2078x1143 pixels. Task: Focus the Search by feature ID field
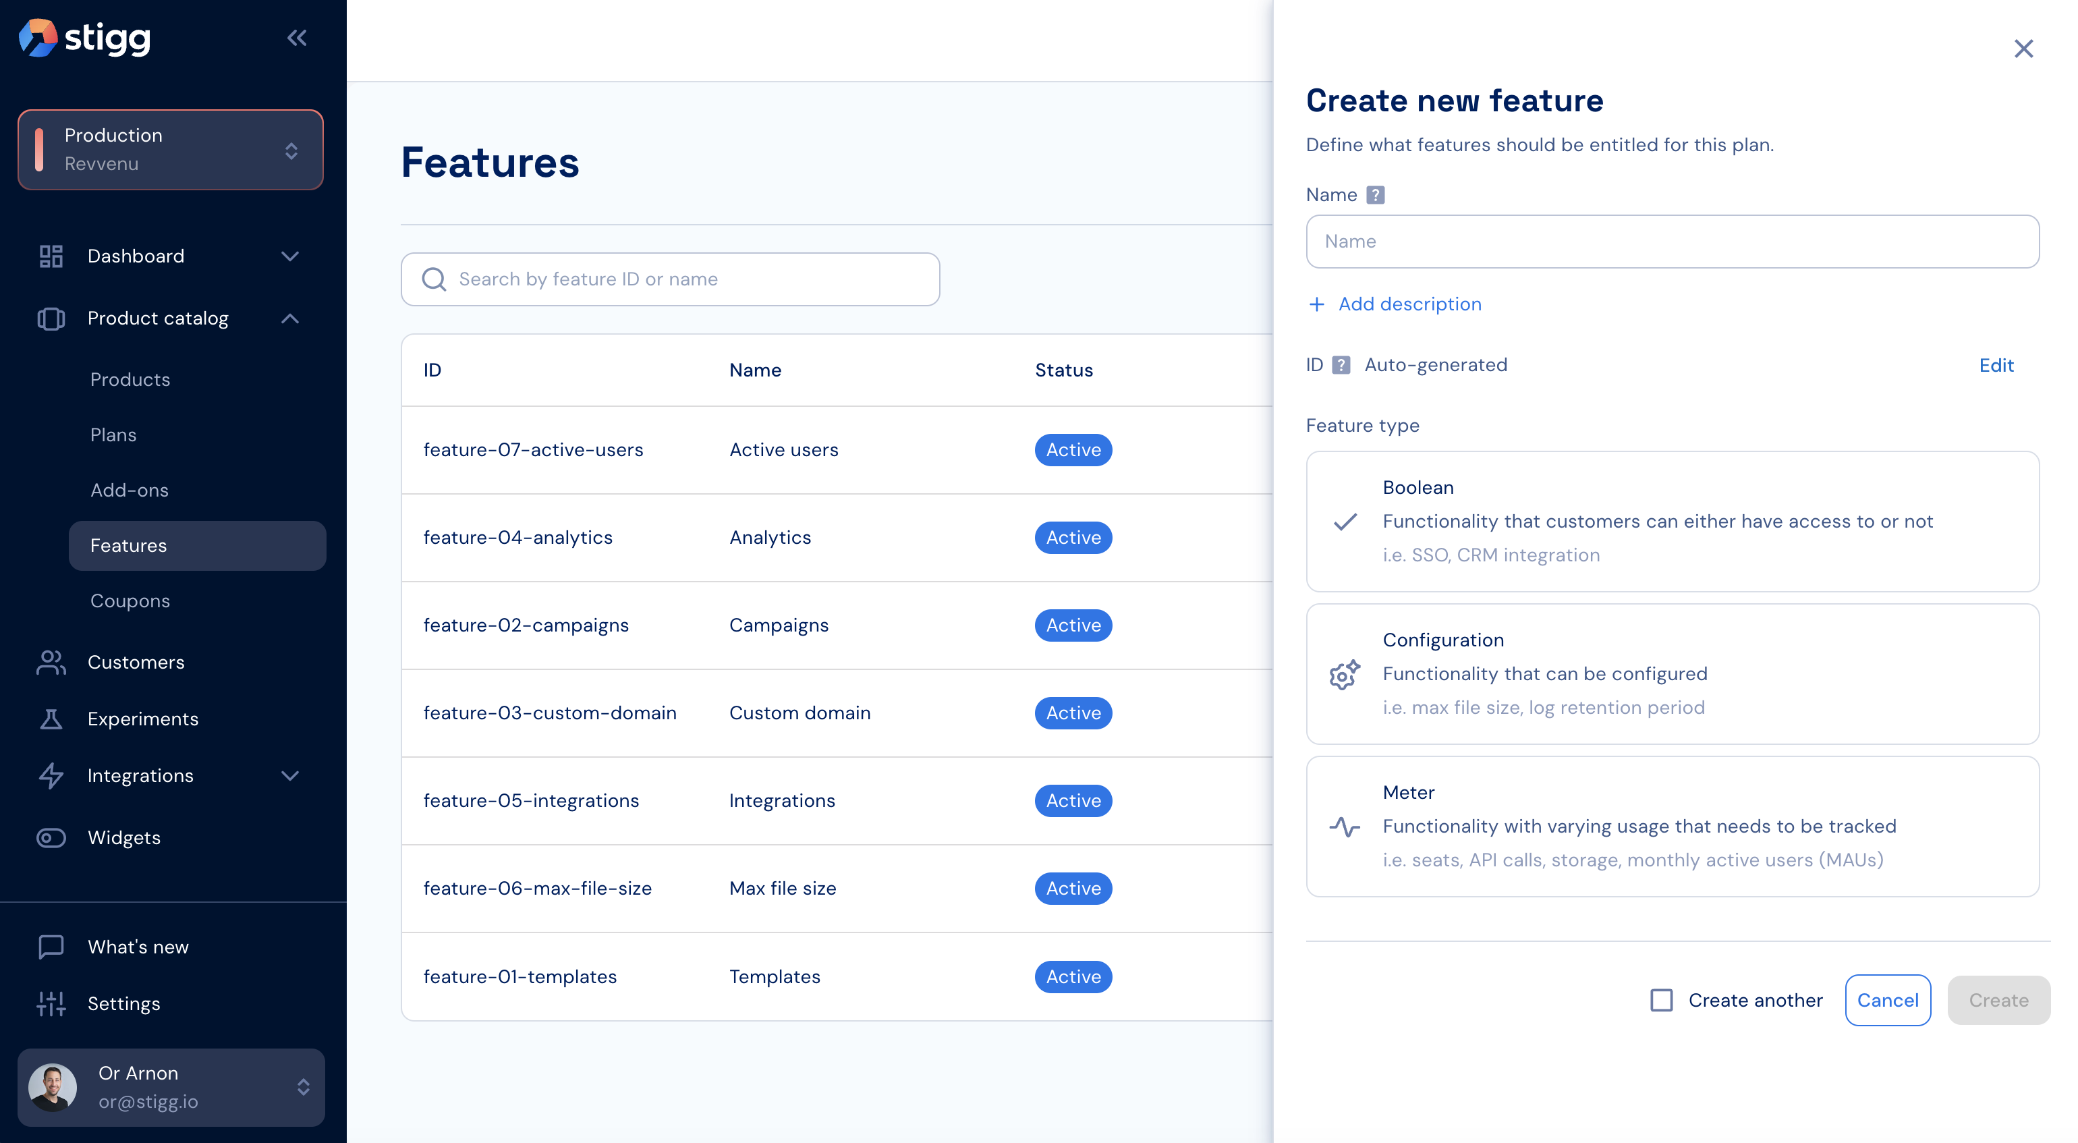point(671,279)
